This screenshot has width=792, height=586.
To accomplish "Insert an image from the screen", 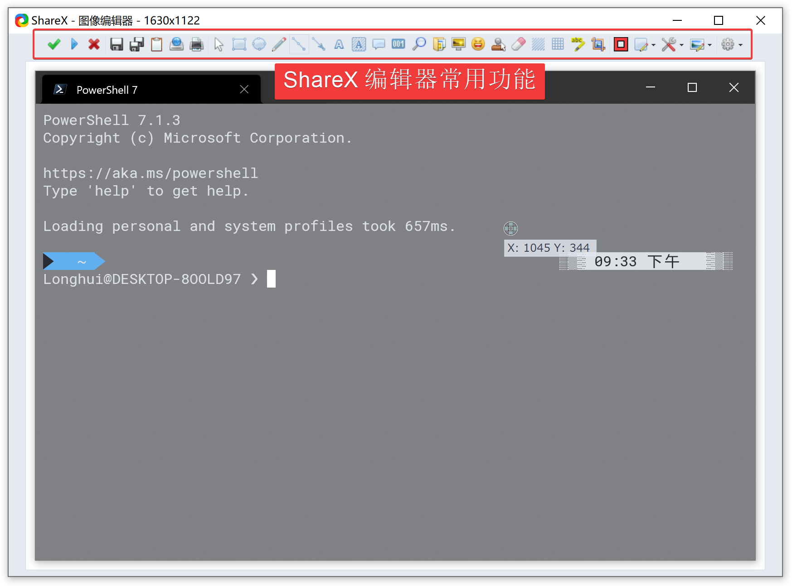I will click(x=459, y=44).
